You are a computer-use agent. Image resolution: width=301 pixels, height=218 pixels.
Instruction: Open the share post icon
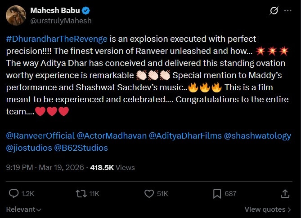(x=284, y=193)
